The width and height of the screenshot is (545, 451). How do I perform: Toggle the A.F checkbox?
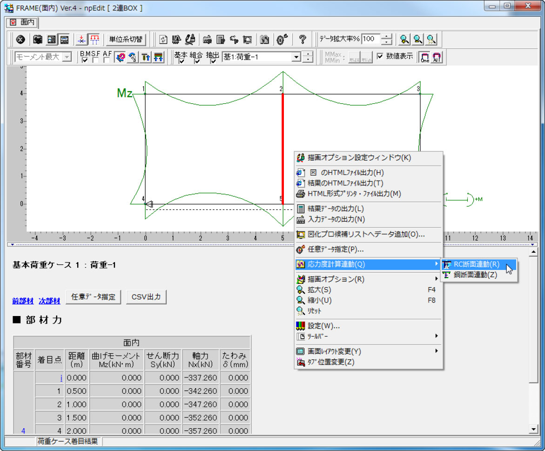107,60
